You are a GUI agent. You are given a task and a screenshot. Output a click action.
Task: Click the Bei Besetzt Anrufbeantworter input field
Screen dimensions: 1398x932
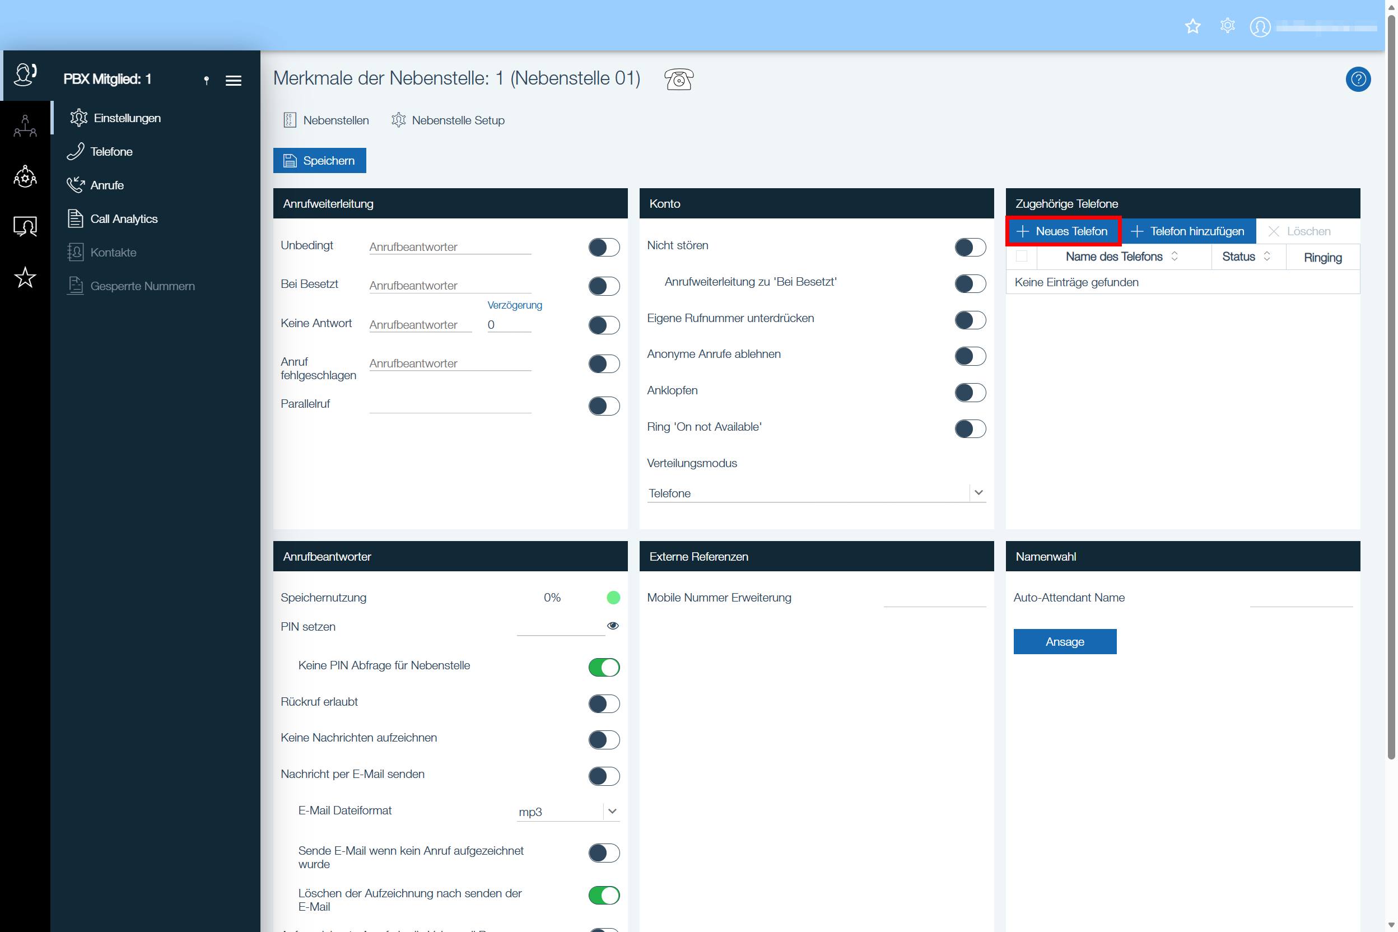pos(450,285)
